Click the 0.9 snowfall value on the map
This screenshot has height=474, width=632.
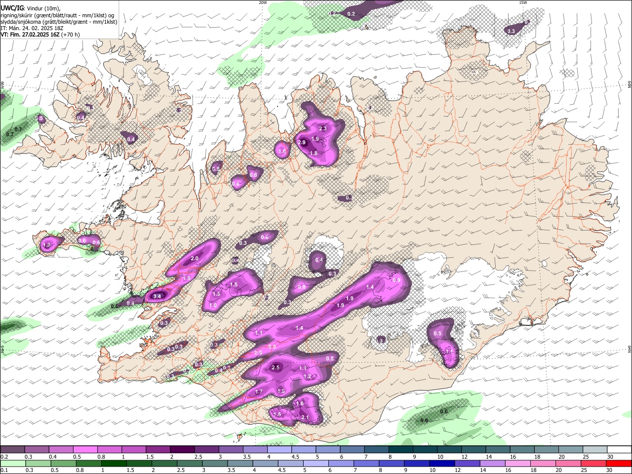[396, 280]
